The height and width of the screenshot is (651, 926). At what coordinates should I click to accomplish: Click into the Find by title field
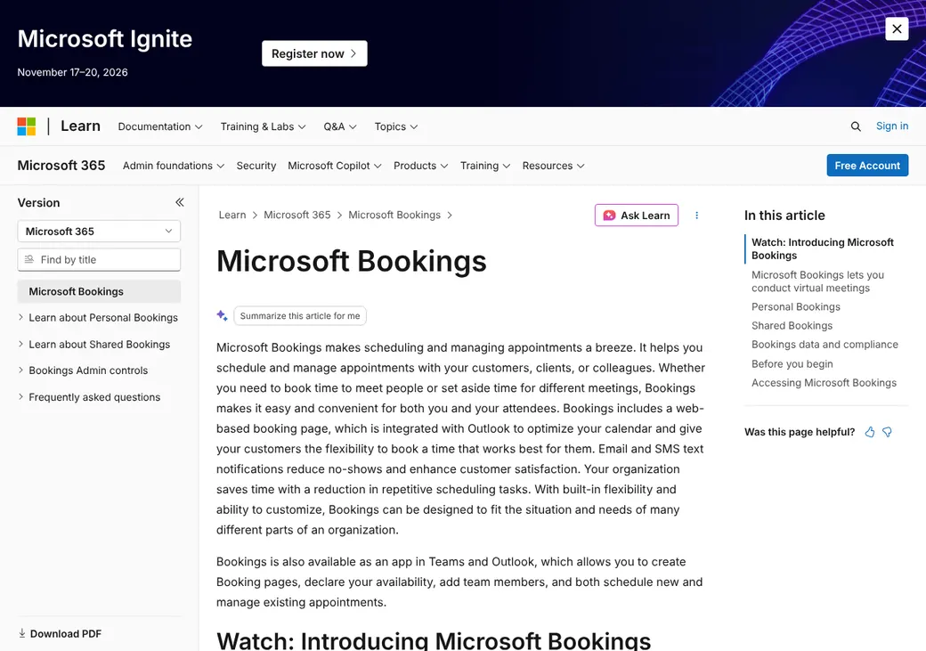point(99,259)
